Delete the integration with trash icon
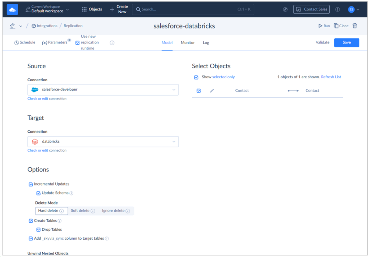368x257 pixels. coord(355,26)
